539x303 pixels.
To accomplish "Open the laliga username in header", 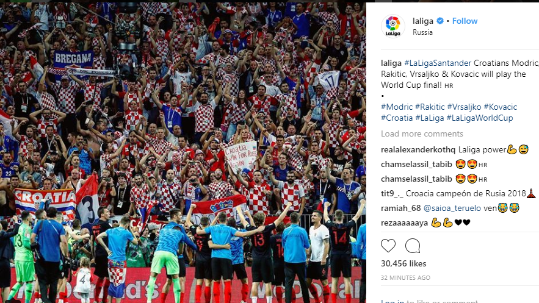I will 423,21.
